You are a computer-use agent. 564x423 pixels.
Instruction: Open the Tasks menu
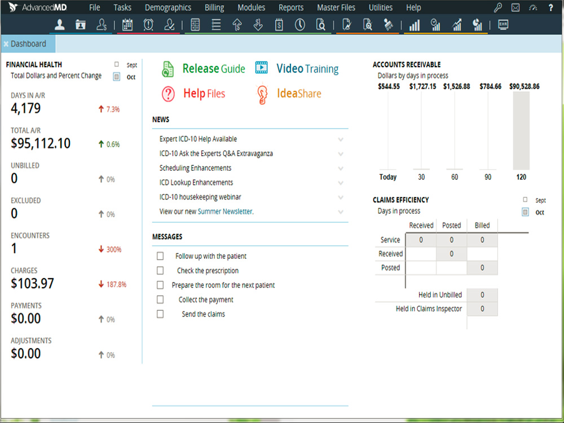point(122,7)
